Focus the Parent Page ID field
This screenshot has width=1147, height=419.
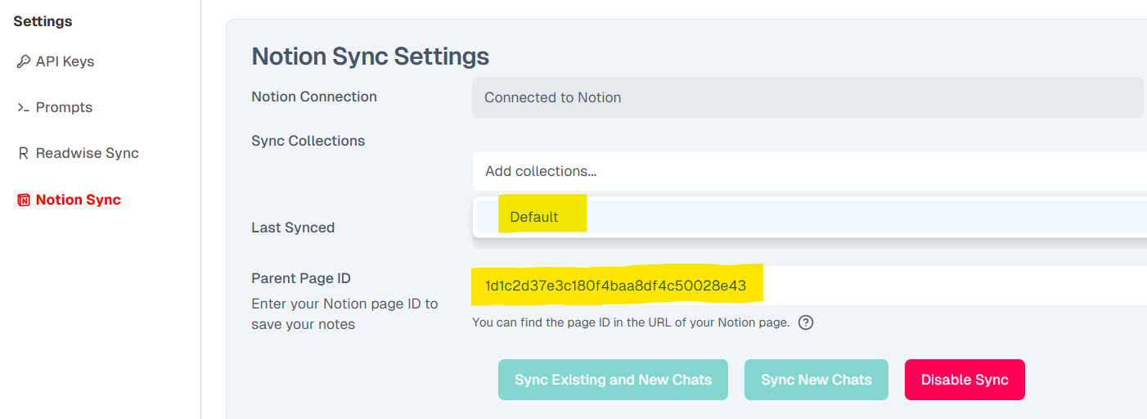point(809,286)
